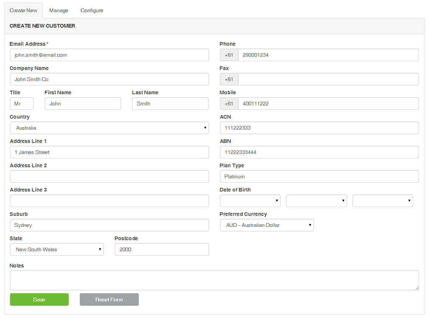The width and height of the screenshot is (429, 319).
Task: Go to the Configure tab
Action: tap(92, 10)
